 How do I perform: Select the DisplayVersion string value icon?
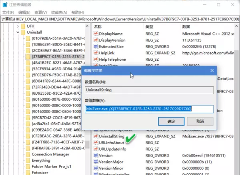(x=96, y=40)
